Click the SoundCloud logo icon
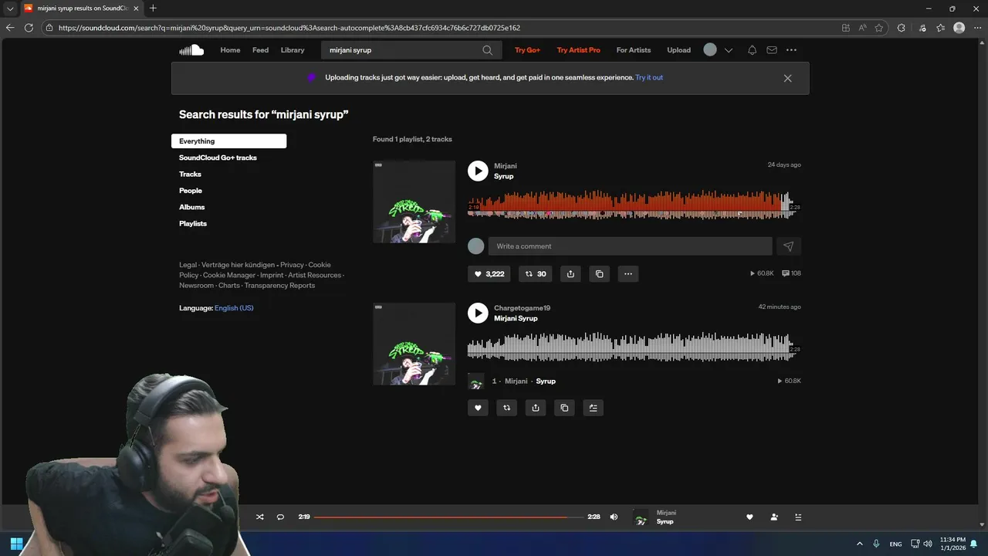 point(191,50)
